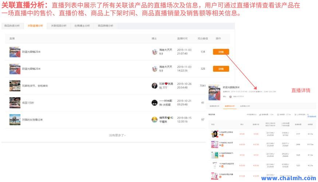Switch to the 在售播主分析 tab
318x182 pixels.
(82, 26)
